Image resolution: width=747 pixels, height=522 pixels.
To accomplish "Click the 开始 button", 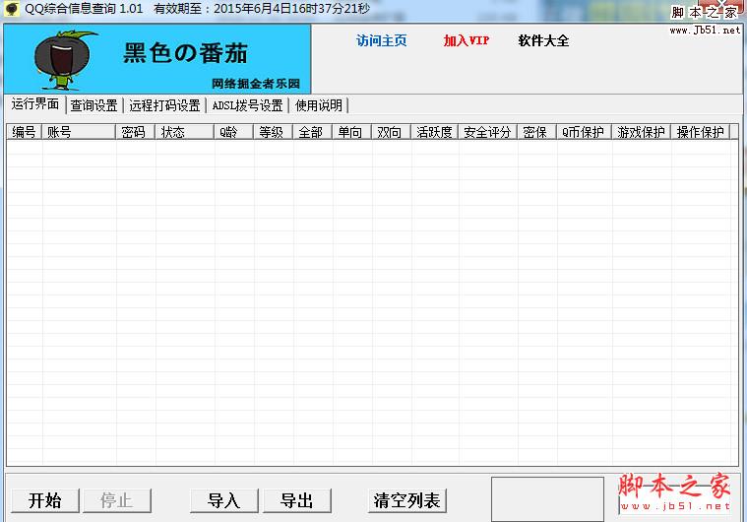I will (45, 500).
